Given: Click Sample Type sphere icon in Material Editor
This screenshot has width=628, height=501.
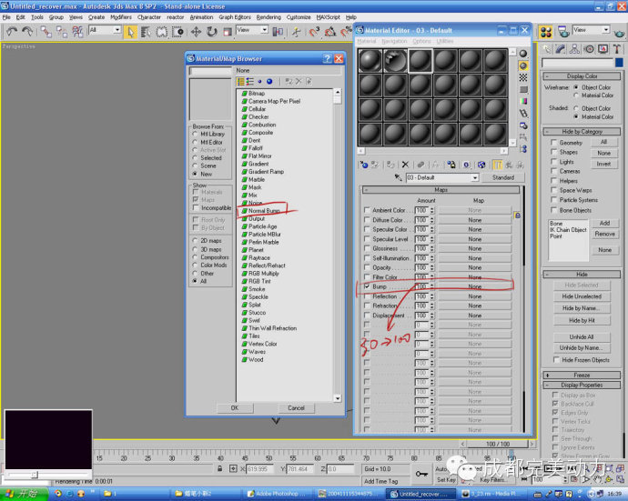Looking at the screenshot, I should click(x=523, y=54).
